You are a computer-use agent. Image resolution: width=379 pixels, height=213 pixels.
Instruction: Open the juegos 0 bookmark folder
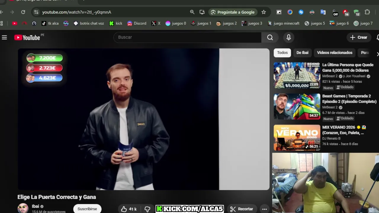click(x=176, y=23)
